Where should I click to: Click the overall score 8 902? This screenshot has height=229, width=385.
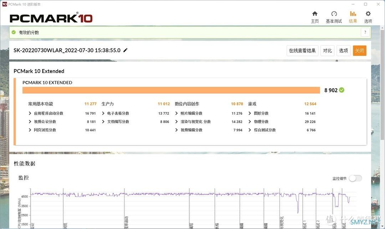point(331,90)
